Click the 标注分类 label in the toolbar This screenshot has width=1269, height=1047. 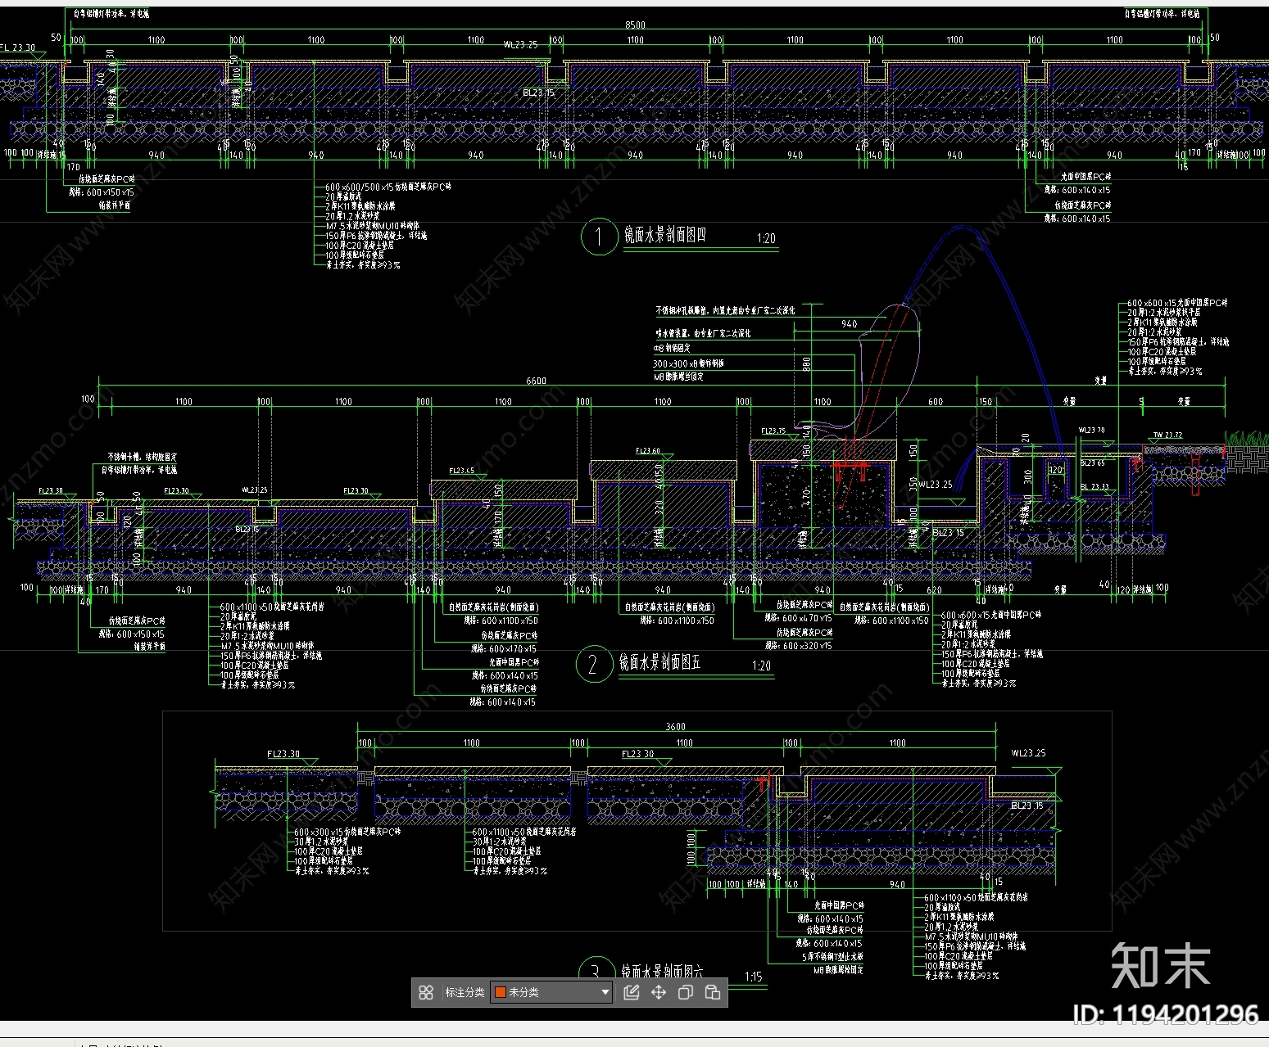point(465,992)
